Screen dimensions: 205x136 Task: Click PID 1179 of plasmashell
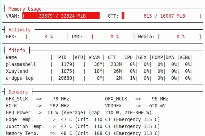pos(66,64)
